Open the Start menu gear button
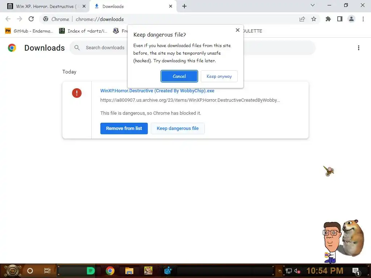This screenshot has width=371, height=278. (12, 271)
